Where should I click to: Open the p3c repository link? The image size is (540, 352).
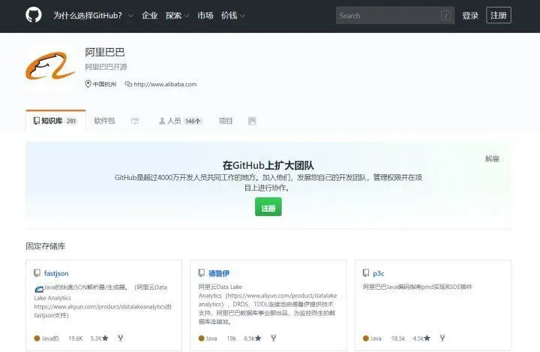pyautogui.click(x=379, y=273)
